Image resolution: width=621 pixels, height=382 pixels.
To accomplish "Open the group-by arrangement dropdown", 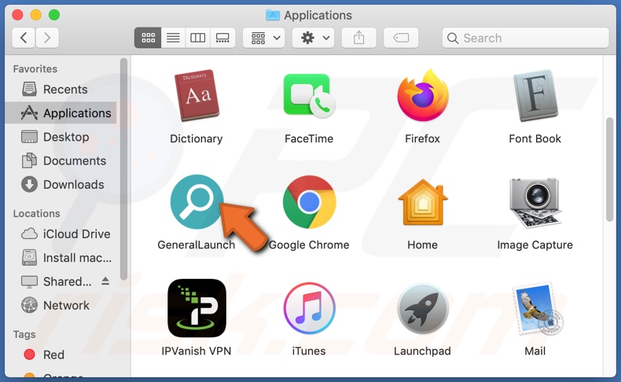I will (263, 38).
